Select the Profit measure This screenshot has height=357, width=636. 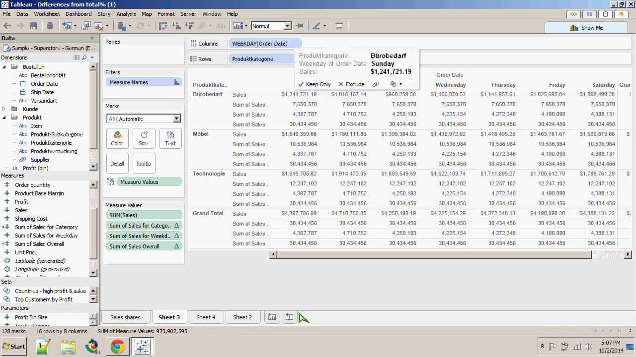tap(21, 202)
